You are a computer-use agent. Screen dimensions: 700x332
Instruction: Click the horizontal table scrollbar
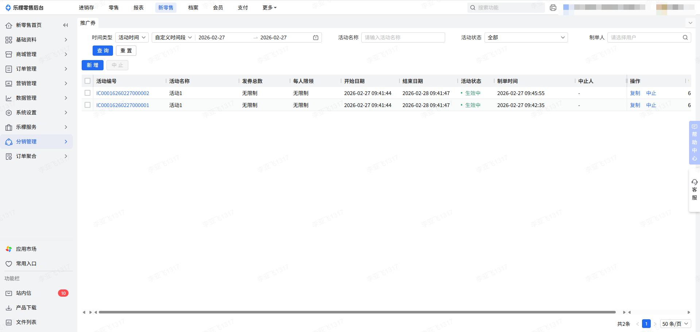(357, 312)
